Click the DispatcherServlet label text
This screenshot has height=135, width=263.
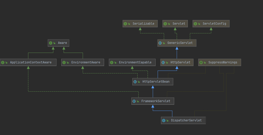[186, 120]
